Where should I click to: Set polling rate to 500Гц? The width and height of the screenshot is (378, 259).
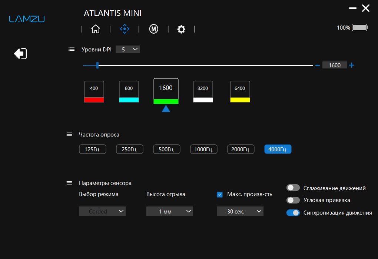(x=167, y=149)
